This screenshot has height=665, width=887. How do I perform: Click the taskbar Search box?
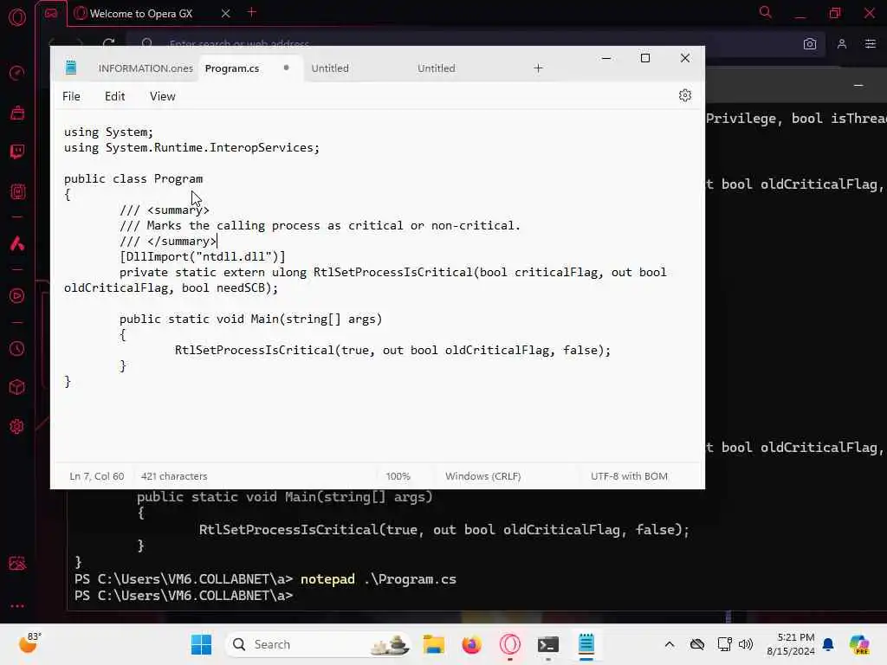(x=317, y=644)
